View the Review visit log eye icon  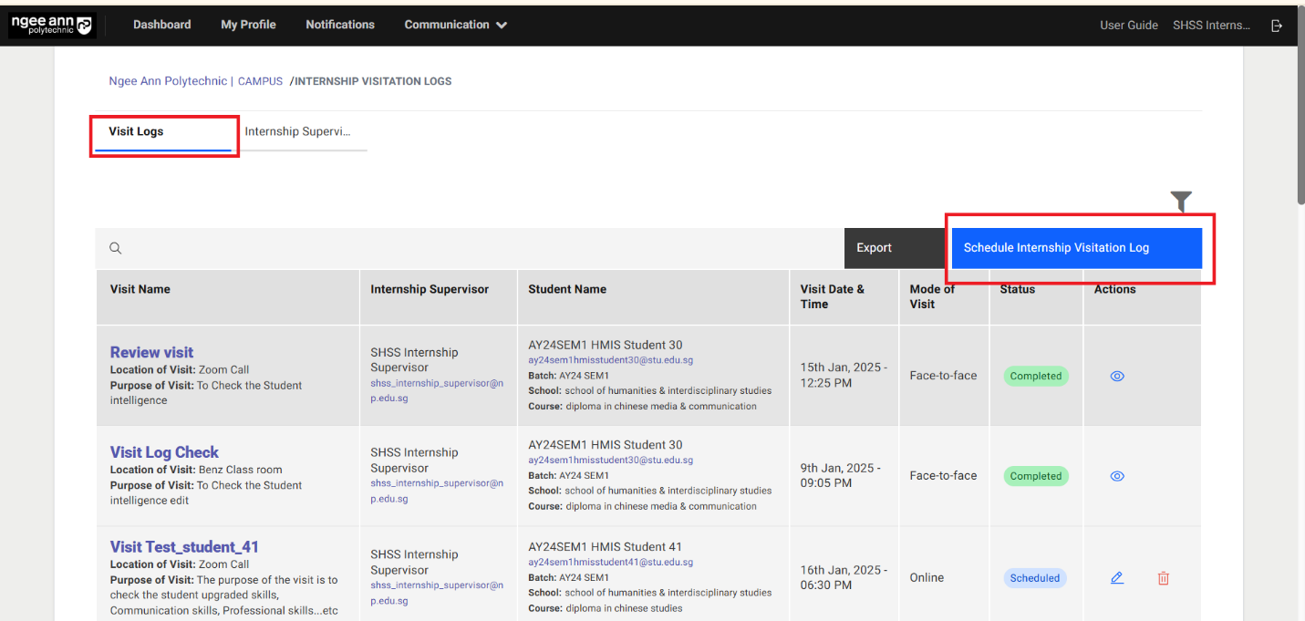(x=1117, y=376)
